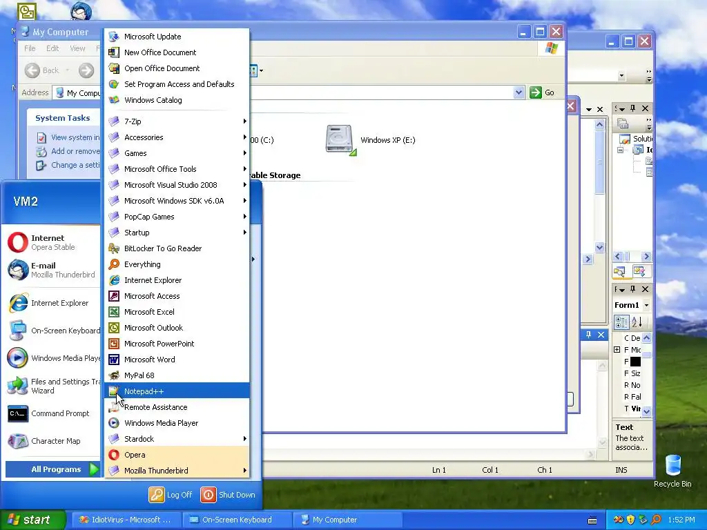Click New Office Document shortcut

click(x=177, y=52)
